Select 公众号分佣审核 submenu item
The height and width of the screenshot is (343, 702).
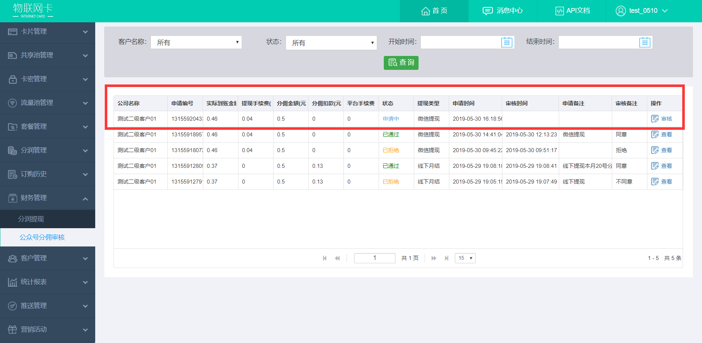[48, 237]
